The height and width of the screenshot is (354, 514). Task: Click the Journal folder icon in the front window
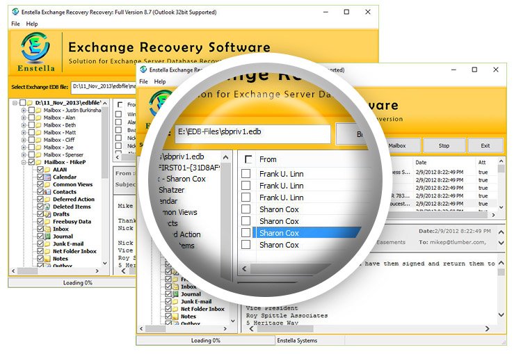(x=175, y=294)
